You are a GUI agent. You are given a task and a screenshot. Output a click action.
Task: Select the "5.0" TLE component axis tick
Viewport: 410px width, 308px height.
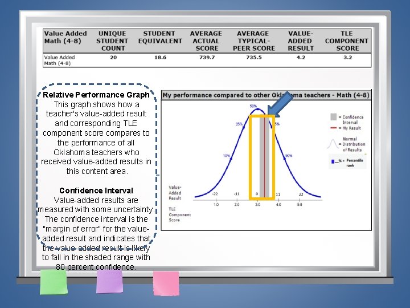coord(299,205)
